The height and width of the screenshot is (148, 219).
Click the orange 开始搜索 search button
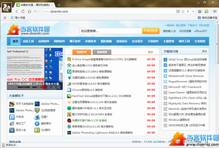coord(151,31)
